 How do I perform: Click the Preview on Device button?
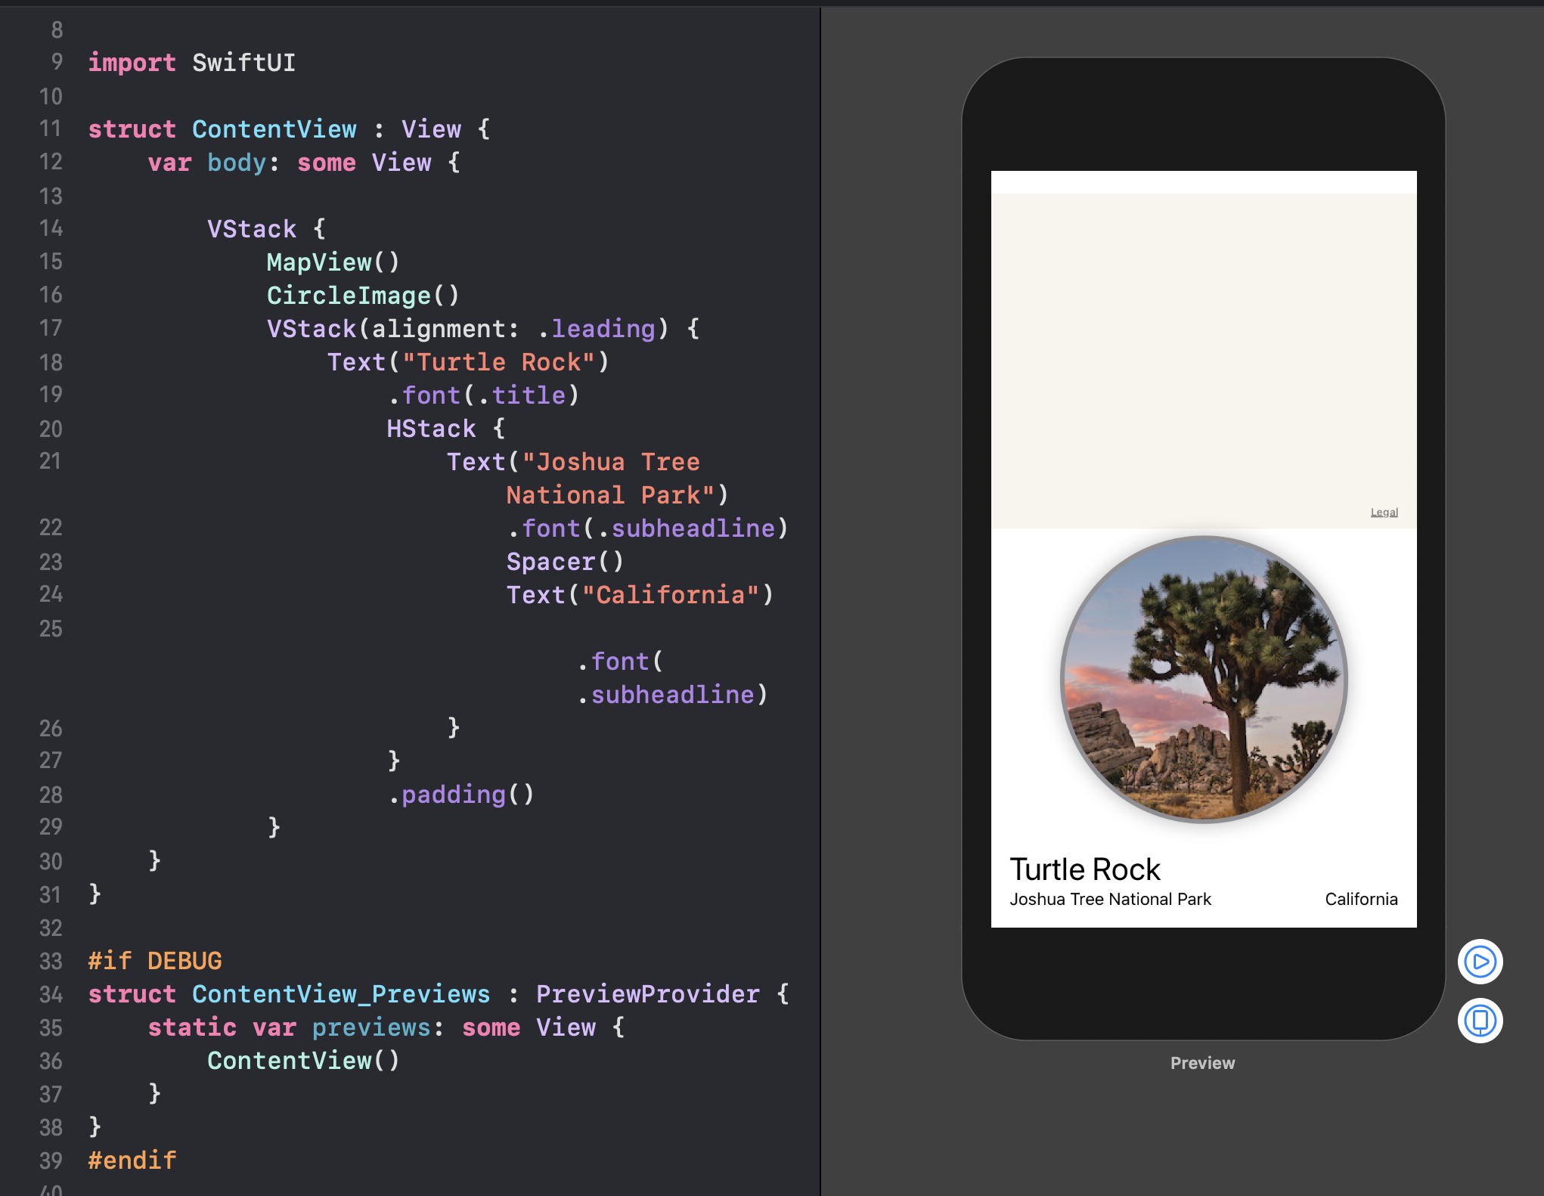coord(1480,1021)
